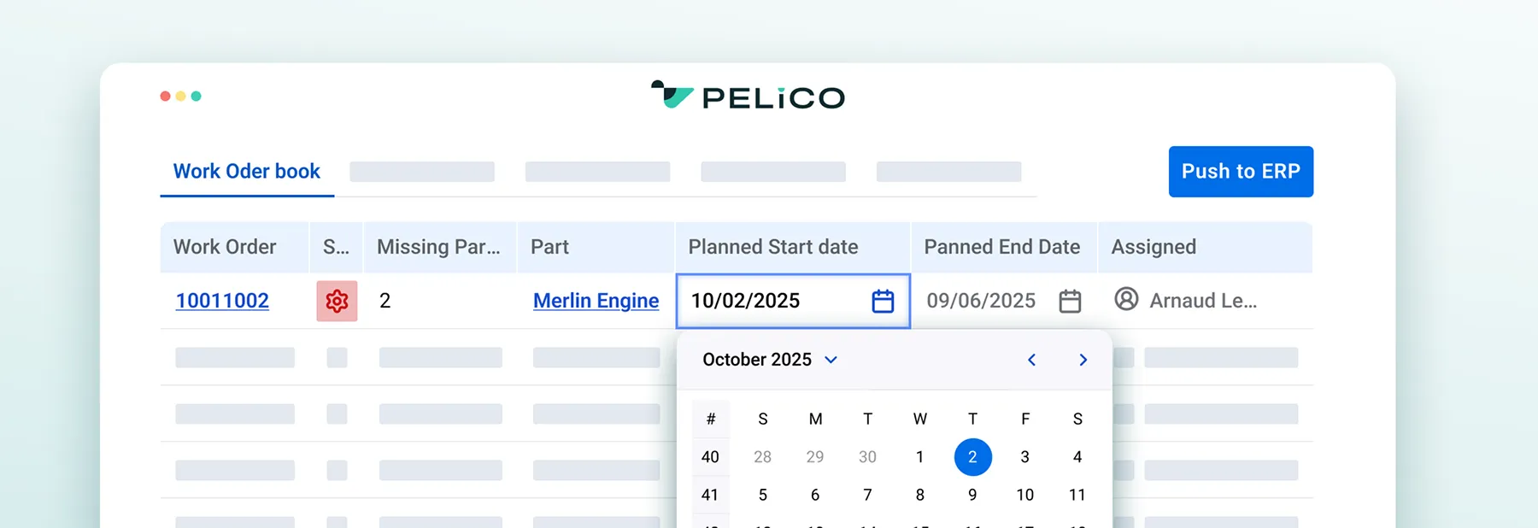Click week number 40 in the calendar

pos(710,457)
